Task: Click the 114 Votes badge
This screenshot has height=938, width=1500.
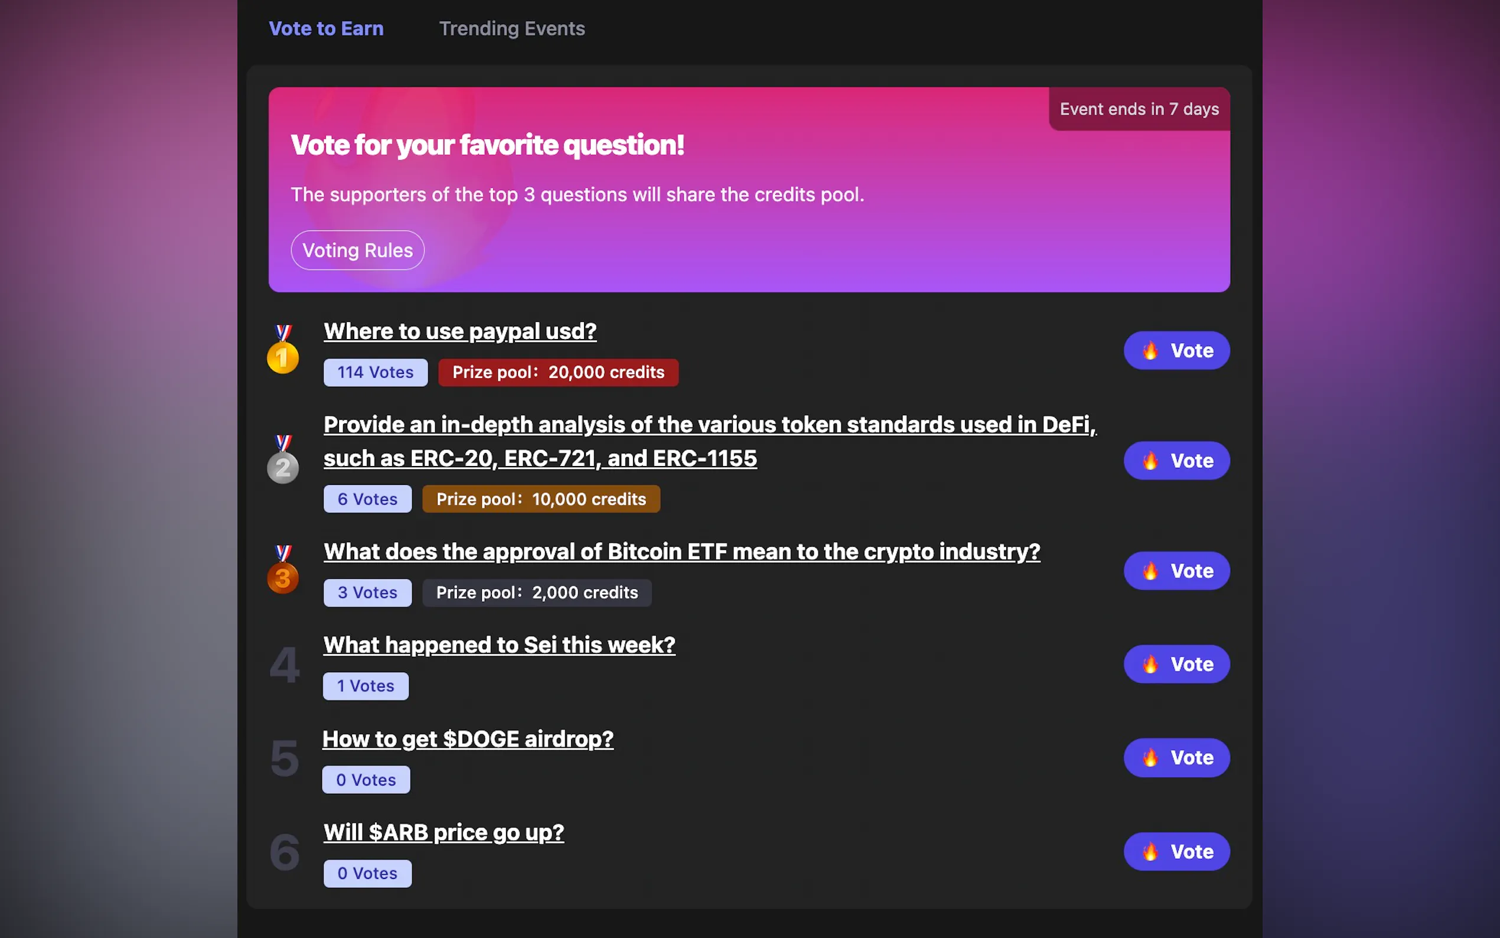Action: pos(375,372)
